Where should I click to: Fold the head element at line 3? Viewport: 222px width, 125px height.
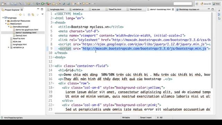click(53, 23)
